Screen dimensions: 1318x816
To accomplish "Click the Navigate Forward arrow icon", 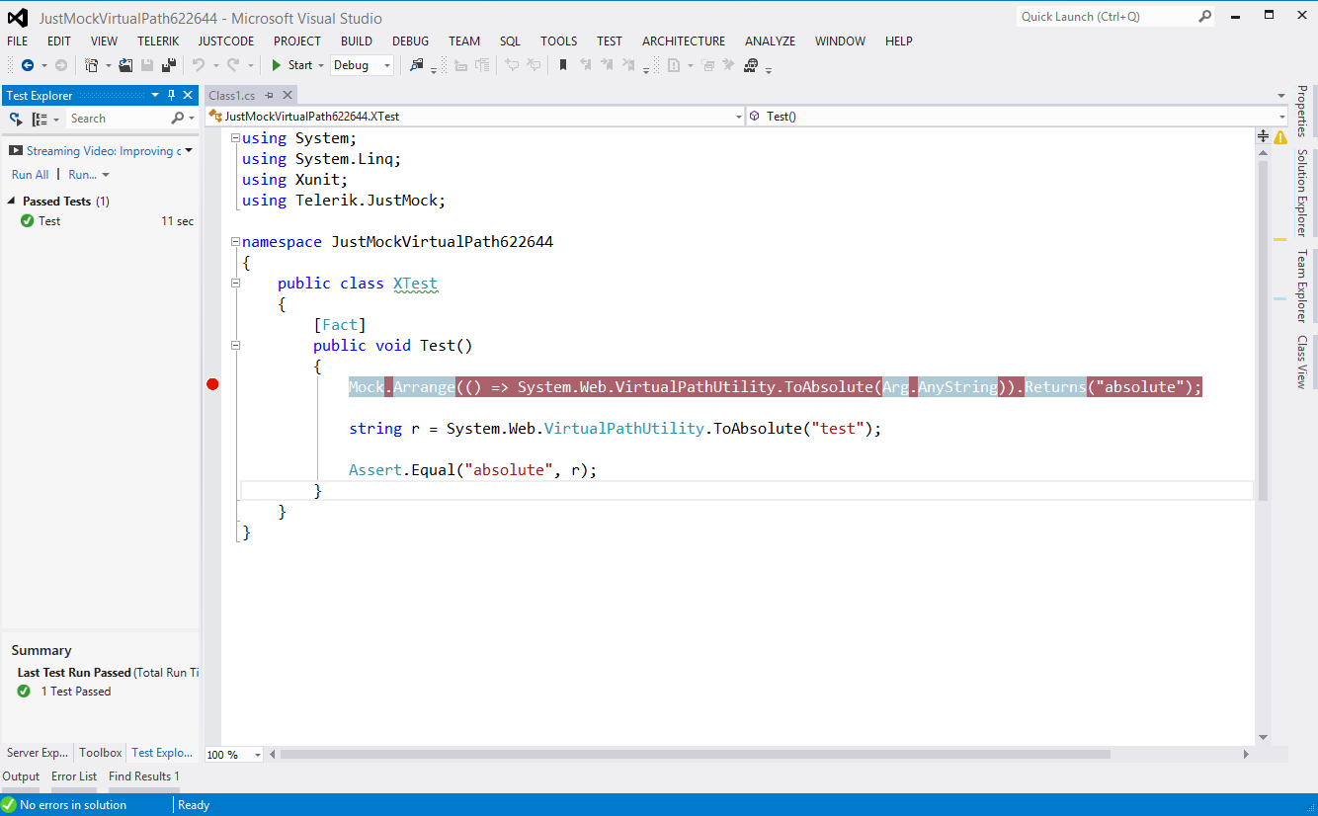I will (61, 65).
